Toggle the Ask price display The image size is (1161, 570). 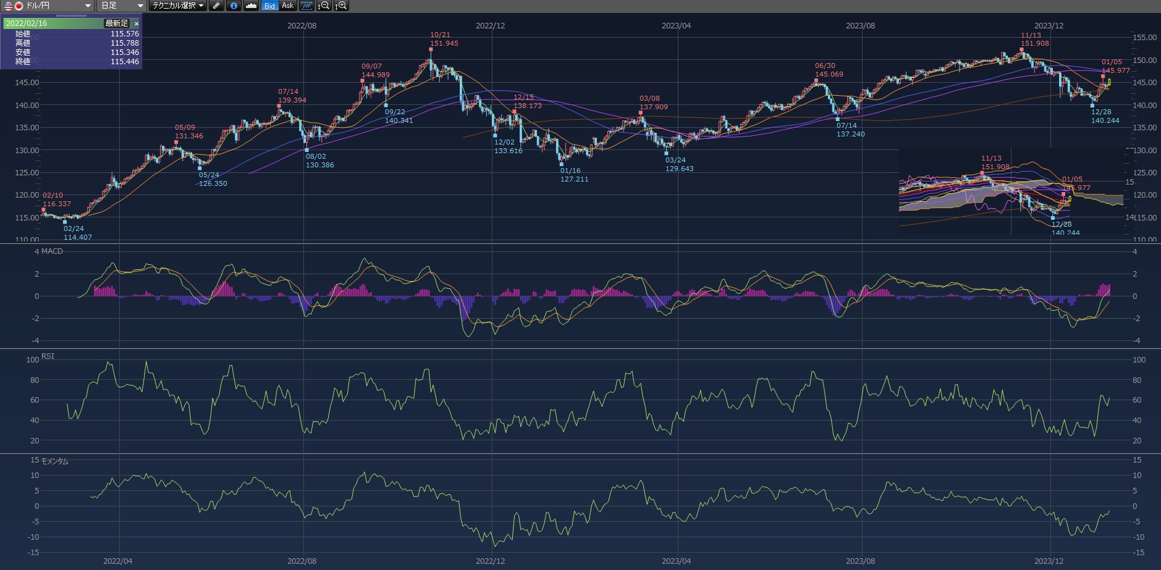tap(288, 6)
